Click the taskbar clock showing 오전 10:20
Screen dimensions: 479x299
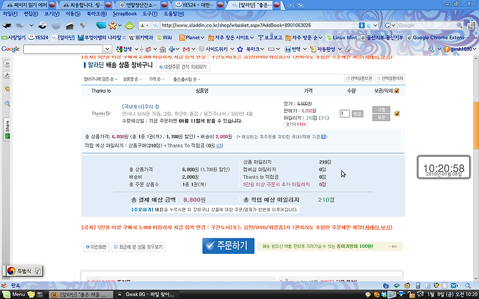(x=452, y=294)
